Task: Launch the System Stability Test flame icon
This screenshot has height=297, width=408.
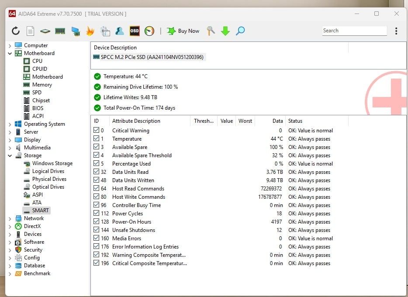Action: (x=90, y=31)
